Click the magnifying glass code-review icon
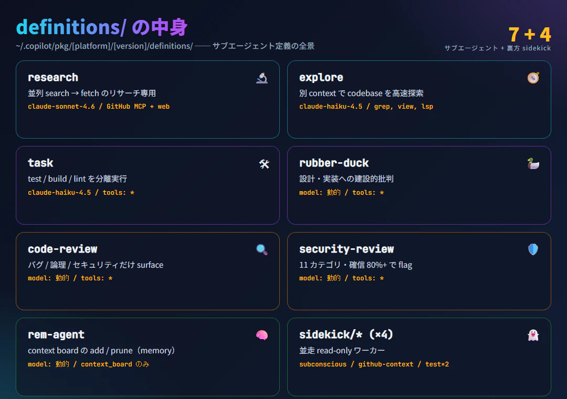Screen dimensions: 567x399 click(x=262, y=249)
